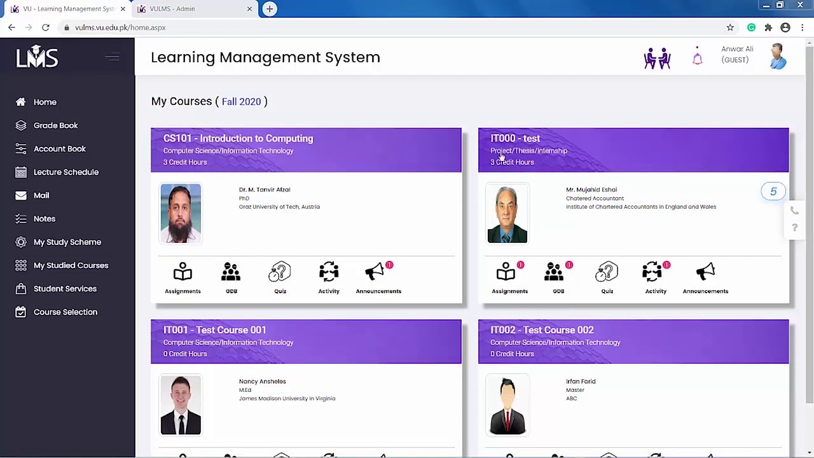Click the My Studied Courses icon

[x=21, y=265]
